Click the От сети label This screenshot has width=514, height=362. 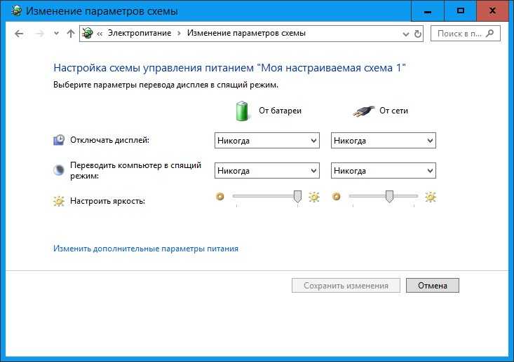393,111
